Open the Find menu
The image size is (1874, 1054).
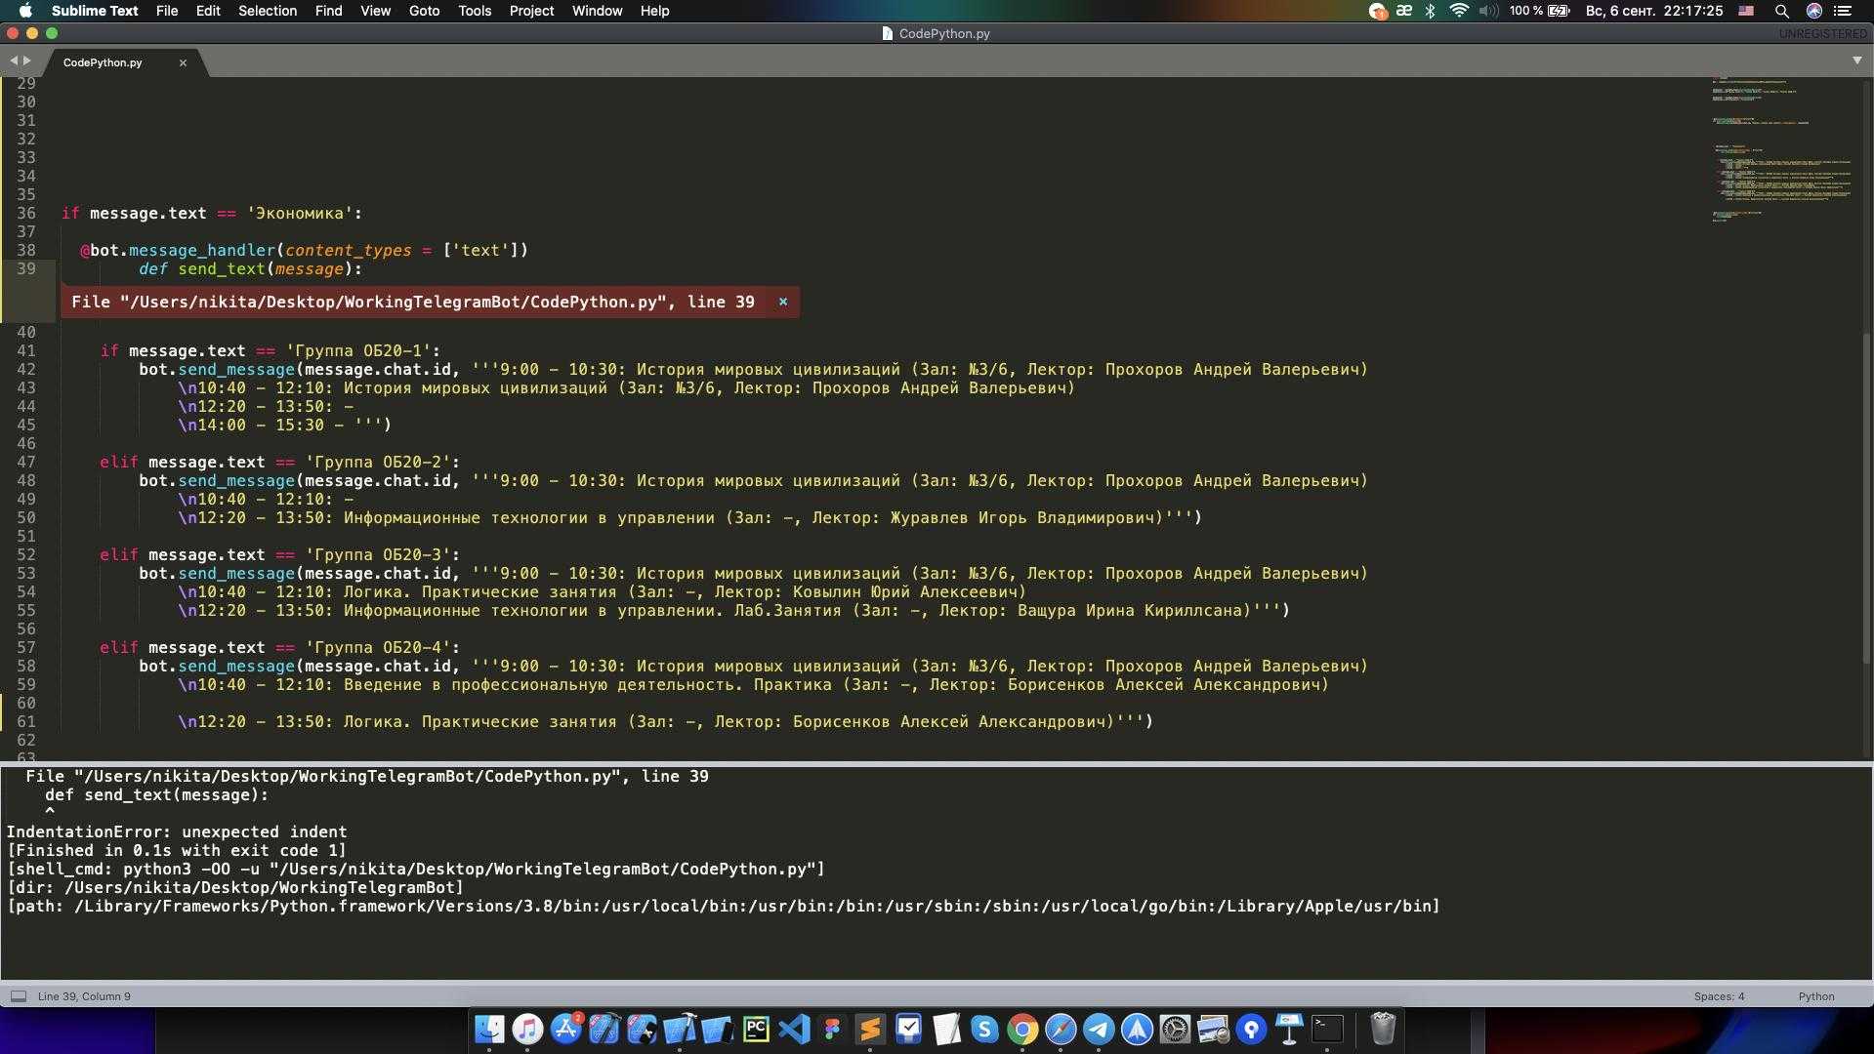(x=328, y=11)
